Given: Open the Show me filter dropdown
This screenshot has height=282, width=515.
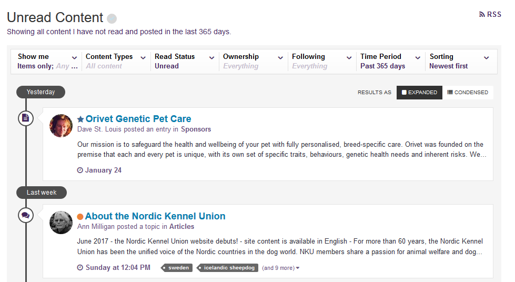Looking at the screenshot, I should pyautogui.click(x=47, y=61).
